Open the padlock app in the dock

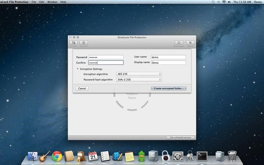pos(166,156)
